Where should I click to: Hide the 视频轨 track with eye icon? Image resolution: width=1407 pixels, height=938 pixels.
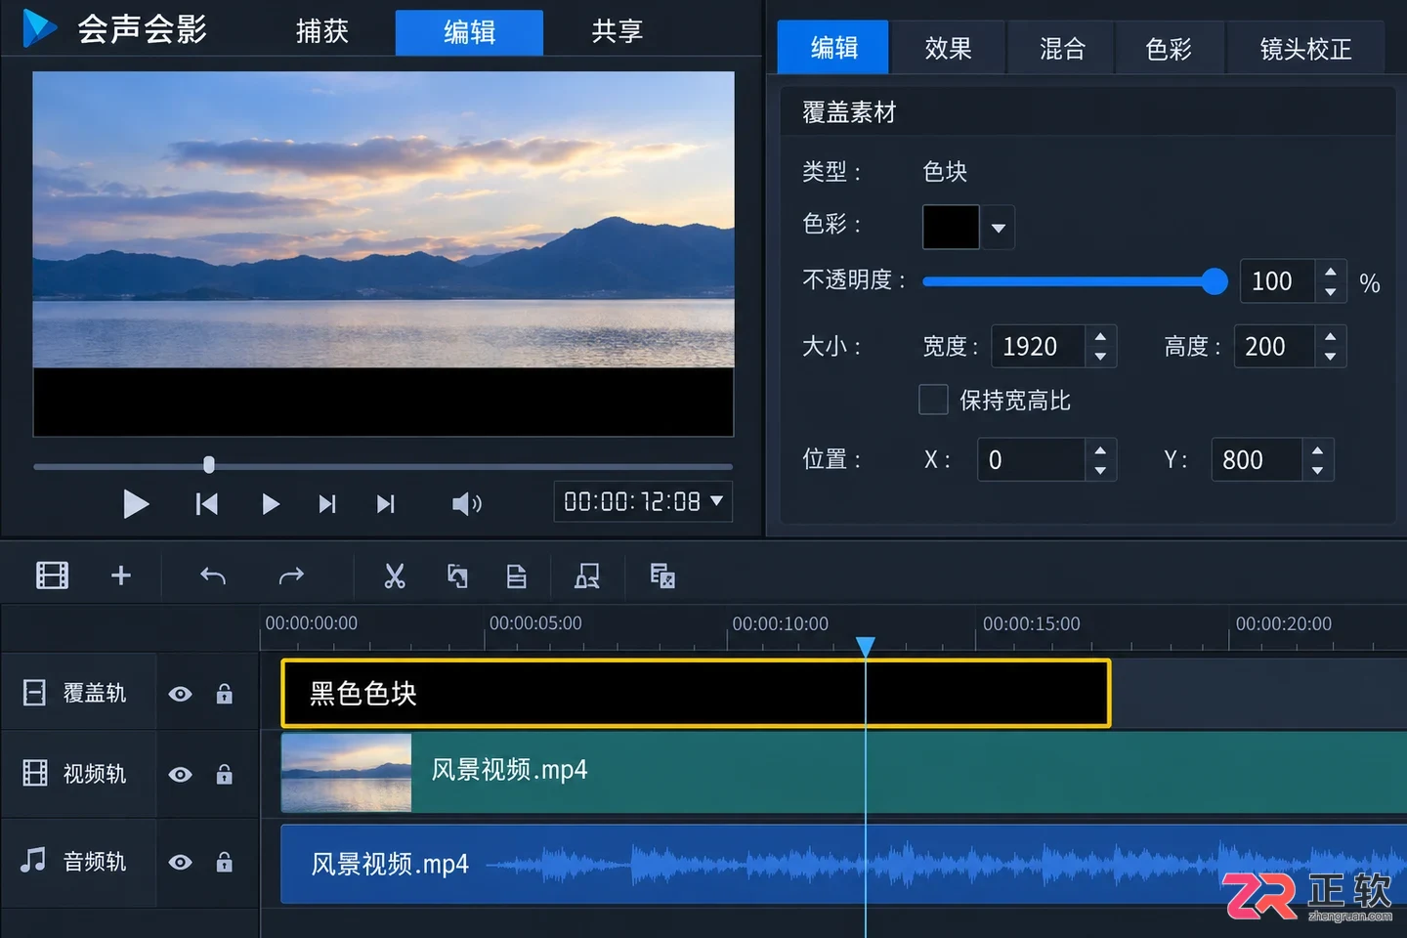(180, 775)
